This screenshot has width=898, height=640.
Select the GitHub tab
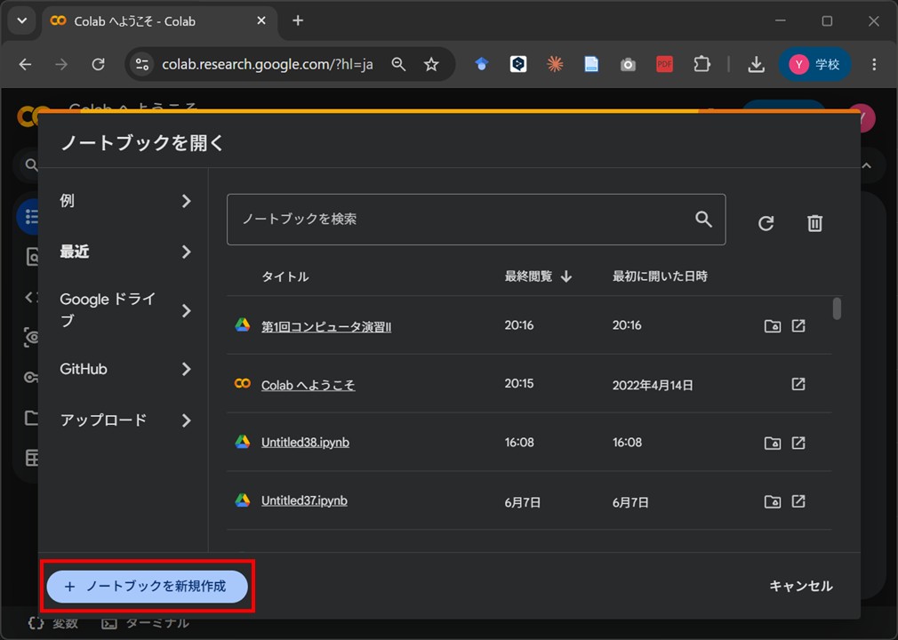(124, 369)
